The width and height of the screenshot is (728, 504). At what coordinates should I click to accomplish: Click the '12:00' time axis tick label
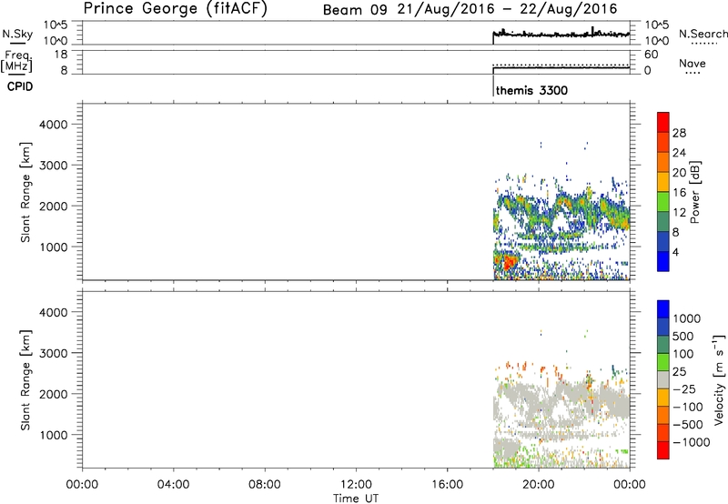(356, 485)
